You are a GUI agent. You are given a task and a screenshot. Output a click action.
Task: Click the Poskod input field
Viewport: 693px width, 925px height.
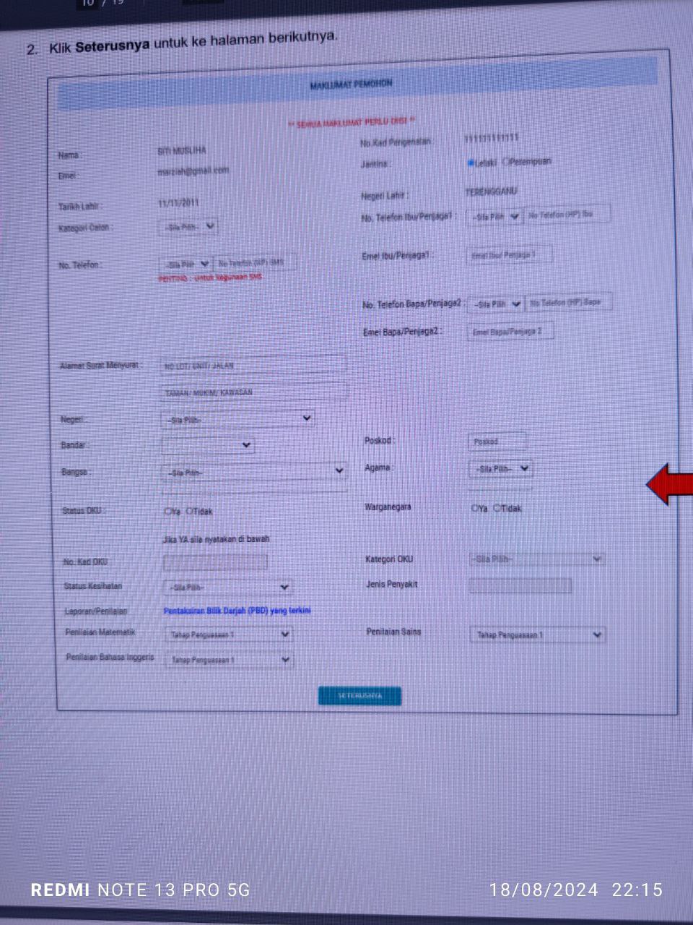497,441
